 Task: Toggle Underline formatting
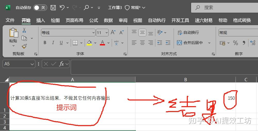(61, 43)
